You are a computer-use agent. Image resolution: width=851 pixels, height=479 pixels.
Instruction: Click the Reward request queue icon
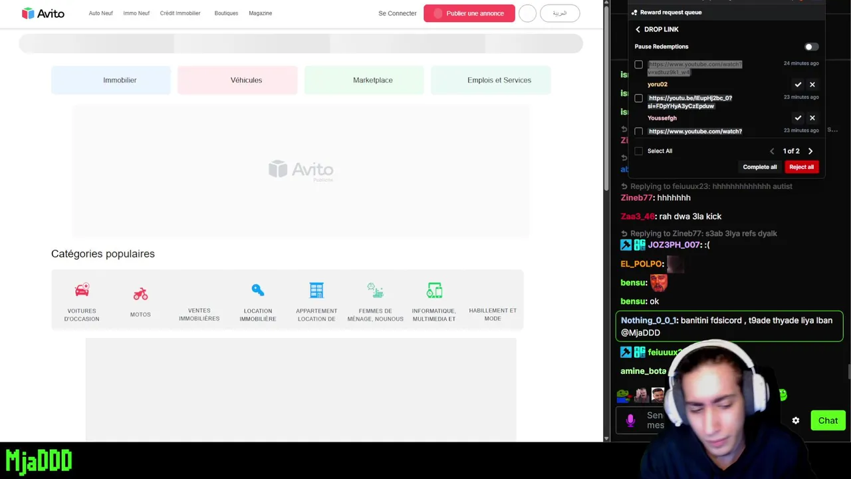[634, 12]
